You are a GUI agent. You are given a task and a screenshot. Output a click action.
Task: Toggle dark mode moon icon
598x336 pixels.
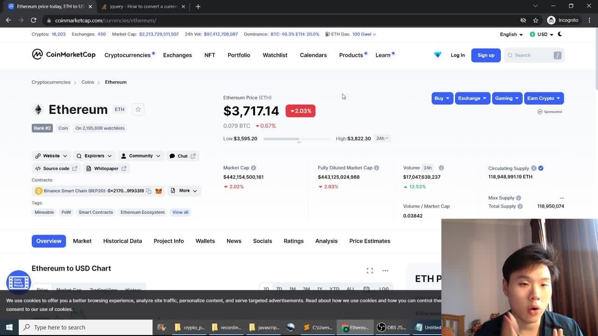pos(560,34)
